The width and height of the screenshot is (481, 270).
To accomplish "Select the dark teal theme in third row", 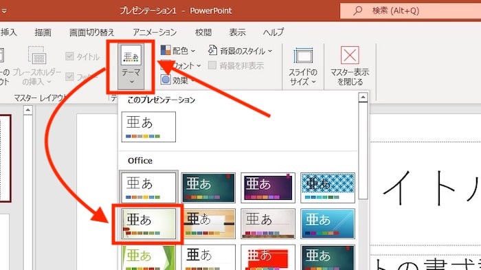I will pos(328,258).
